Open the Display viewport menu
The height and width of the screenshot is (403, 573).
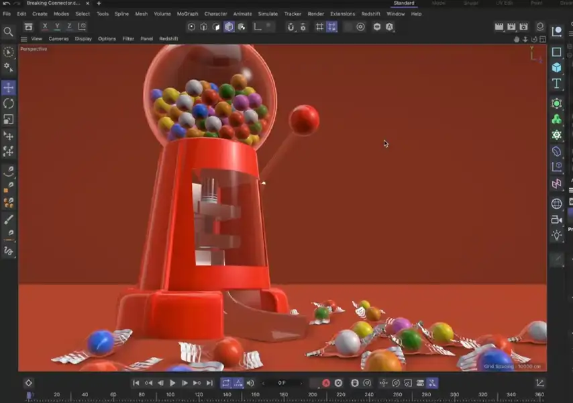[83, 38]
